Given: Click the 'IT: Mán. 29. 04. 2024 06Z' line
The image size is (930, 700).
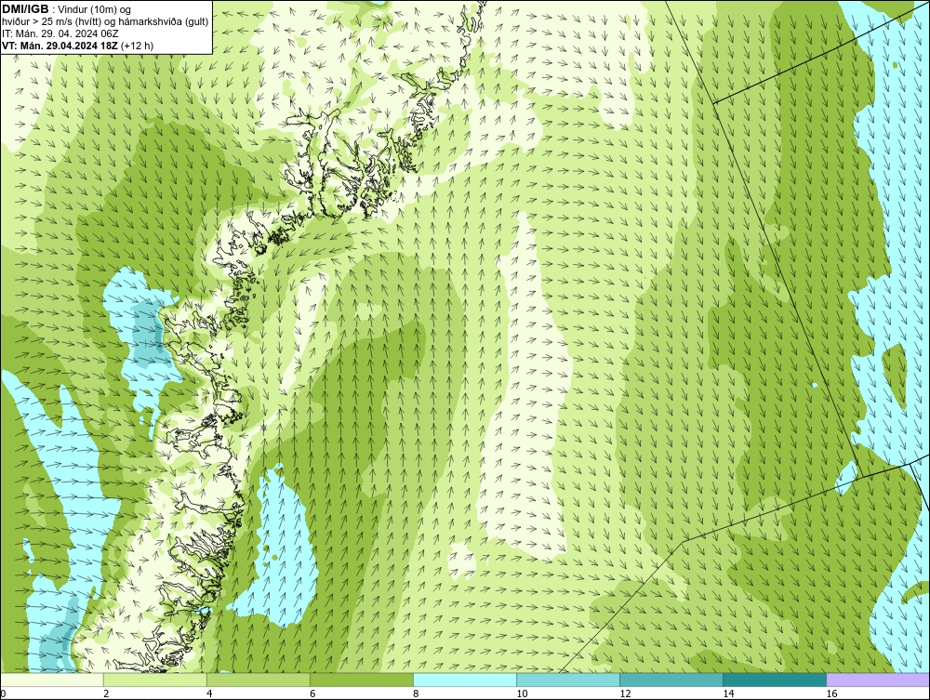Looking at the screenshot, I should [x=60, y=33].
